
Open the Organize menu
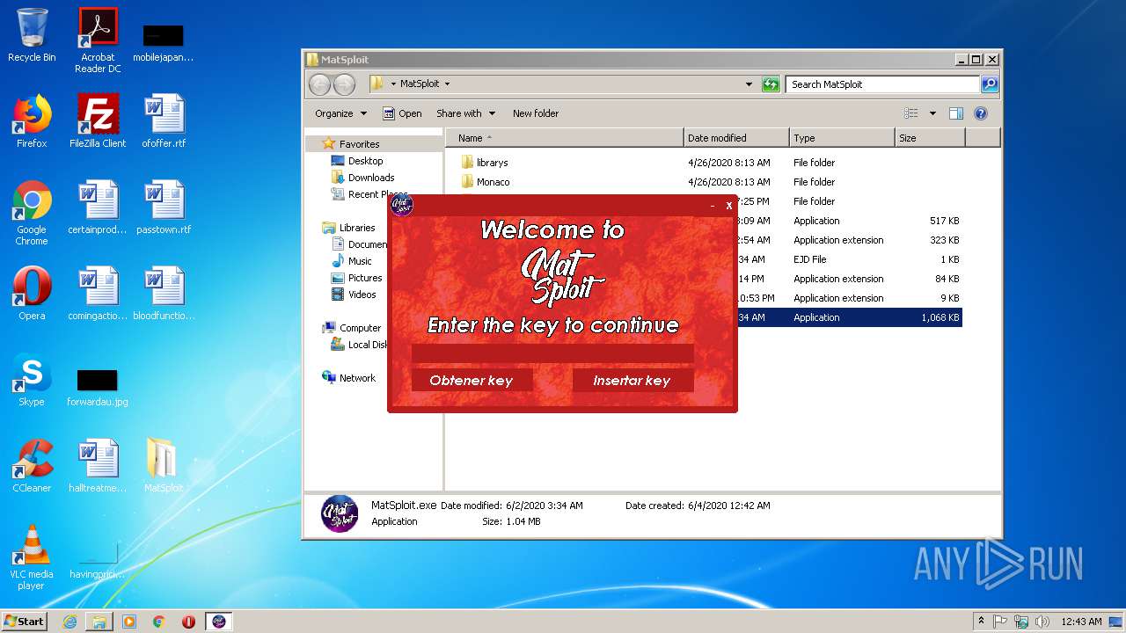[340, 113]
